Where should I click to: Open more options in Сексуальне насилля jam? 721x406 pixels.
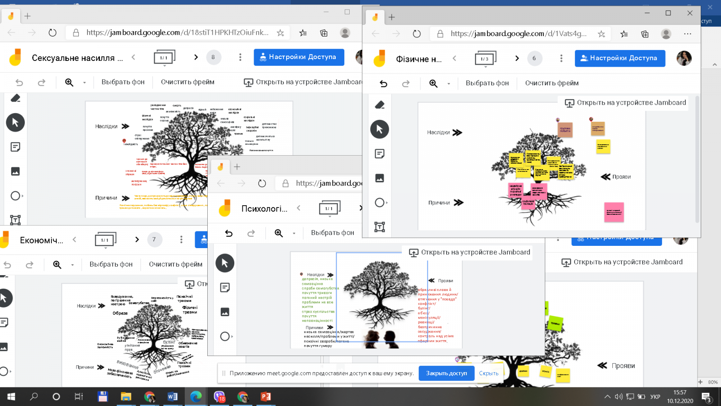pos(240,57)
